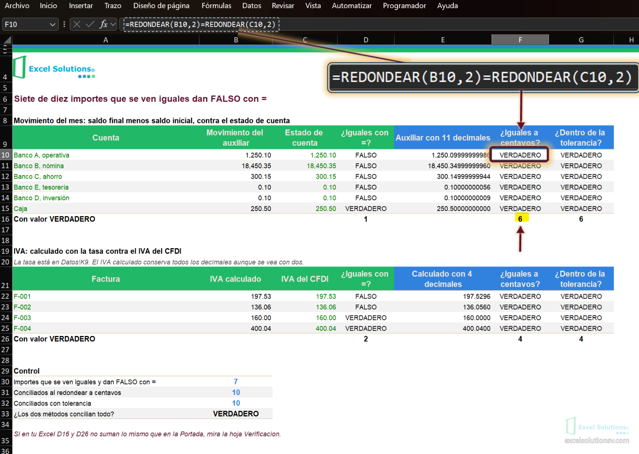This screenshot has height=454, width=639.
Task: Expand the formula bar with its chevron
Action: coord(113,24)
